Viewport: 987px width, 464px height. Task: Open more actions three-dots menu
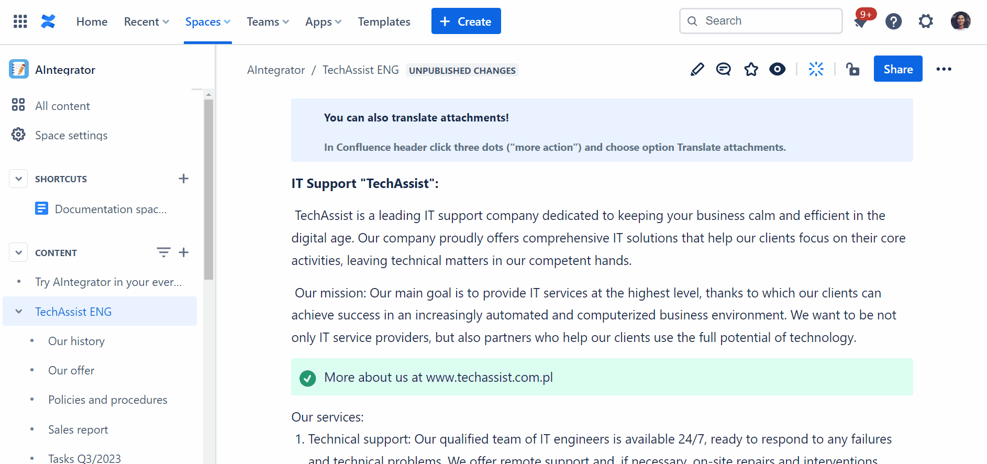[944, 69]
